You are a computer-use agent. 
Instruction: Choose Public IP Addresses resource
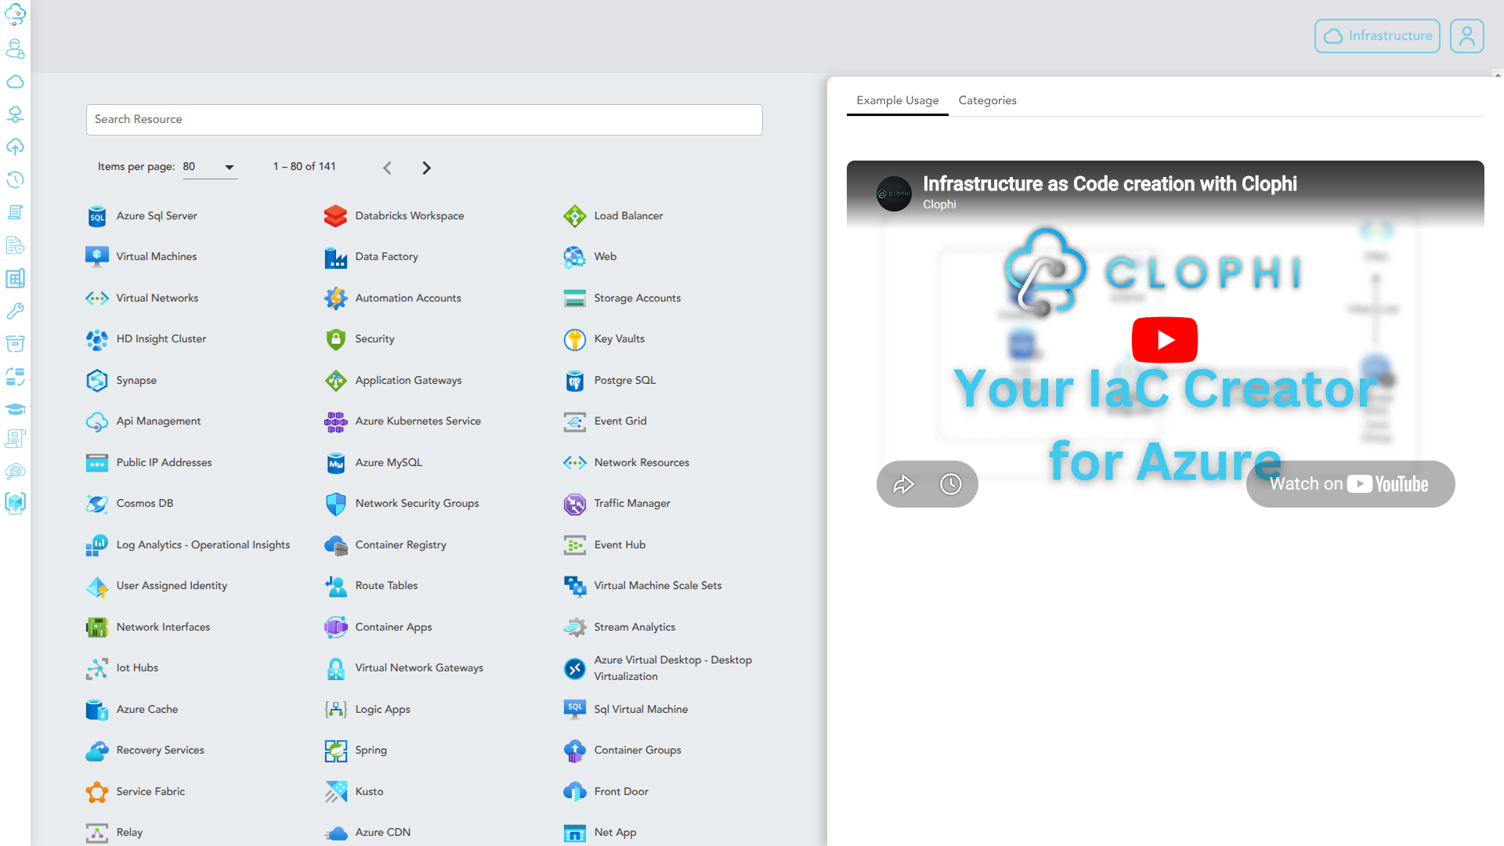[x=164, y=463]
